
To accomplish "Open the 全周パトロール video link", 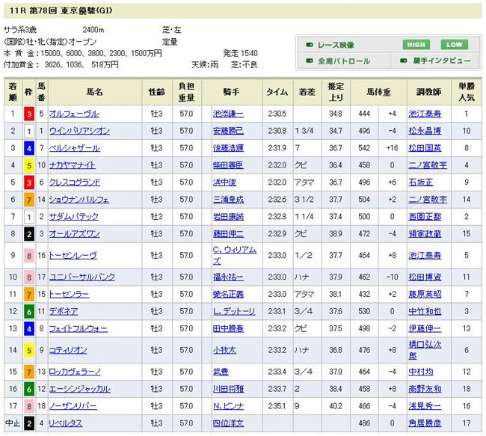I will click(344, 61).
